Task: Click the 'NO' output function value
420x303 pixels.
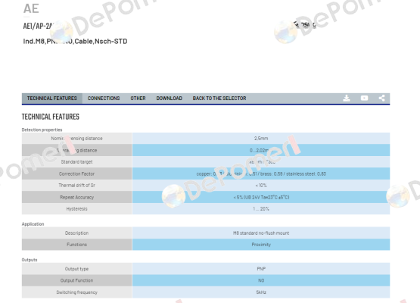Action: 261,280
